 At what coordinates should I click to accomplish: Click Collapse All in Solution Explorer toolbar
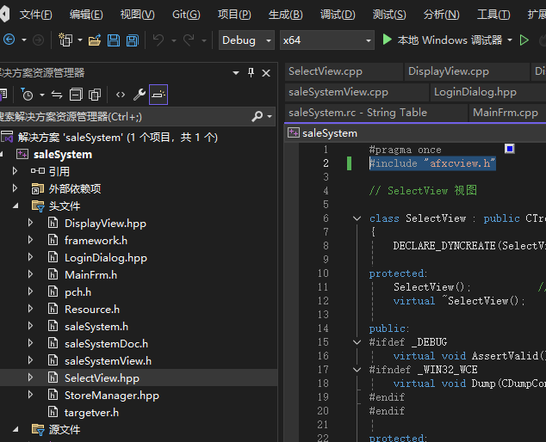point(76,95)
